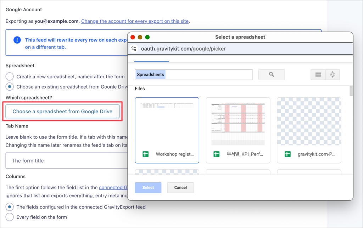This screenshot has width=363, height=228.
Task: Maximize the 'Select a spreadsheet' popup window
Action: click(x=147, y=37)
